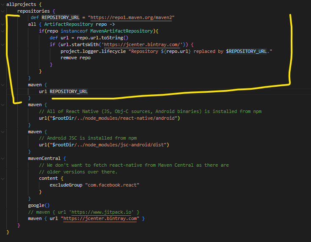Click the 'older versions over there.' comment
This screenshot has width=311, height=242.
78,172
